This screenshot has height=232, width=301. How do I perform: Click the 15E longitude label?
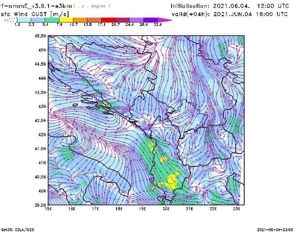48,209
